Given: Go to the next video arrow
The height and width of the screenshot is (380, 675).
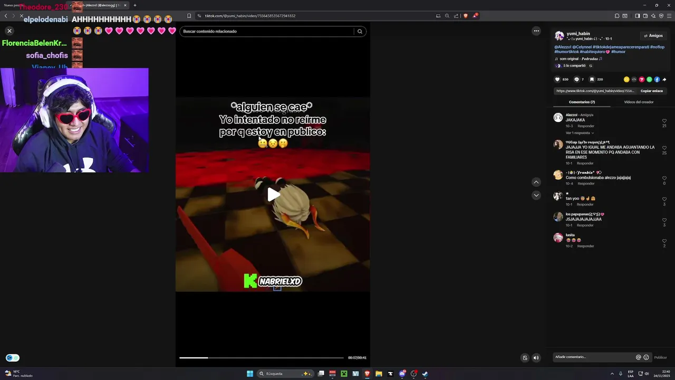Looking at the screenshot, I should click(536, 195).
